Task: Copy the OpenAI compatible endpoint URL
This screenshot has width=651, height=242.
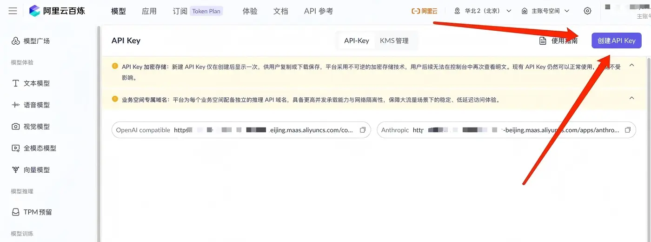Action: (363, 130)
